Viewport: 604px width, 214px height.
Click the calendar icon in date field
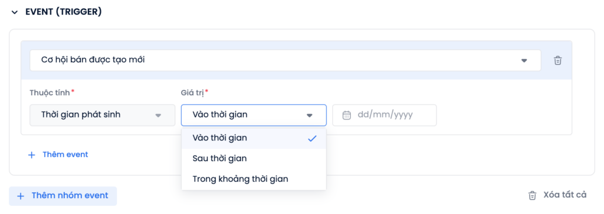[347, 115]
